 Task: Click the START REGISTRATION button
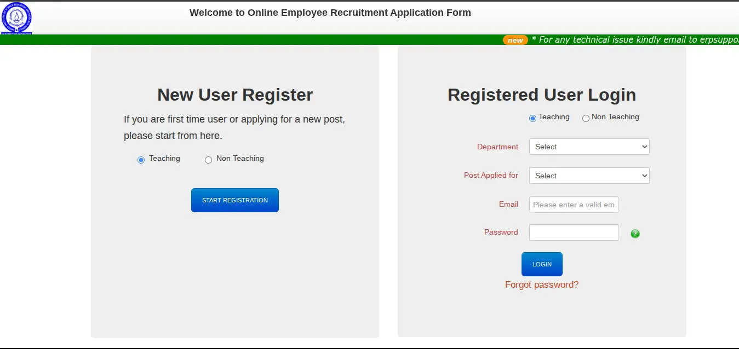pyautogui.click(x=235, y=200)
